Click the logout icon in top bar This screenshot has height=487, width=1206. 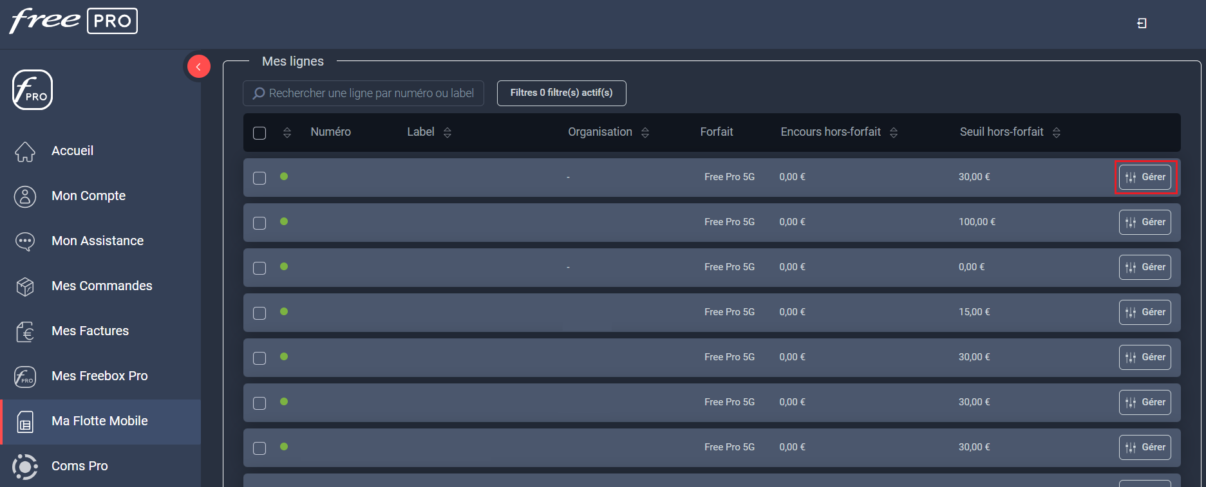tap(1142, 23)
